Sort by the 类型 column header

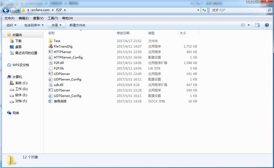(x=151, y=33)
